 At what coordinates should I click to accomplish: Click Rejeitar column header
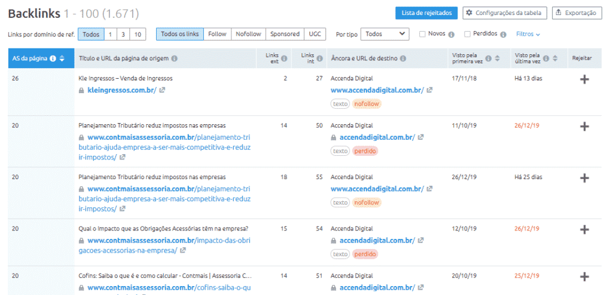[582, 59]
